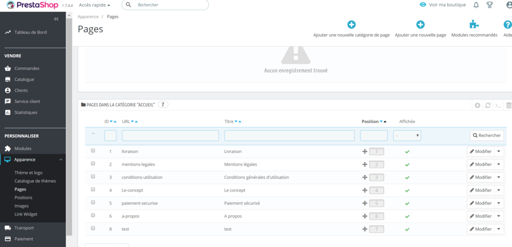Screen dimensions: 512x247
Task: Click the refresh list icon in pages panel
Action: point(488,105)
